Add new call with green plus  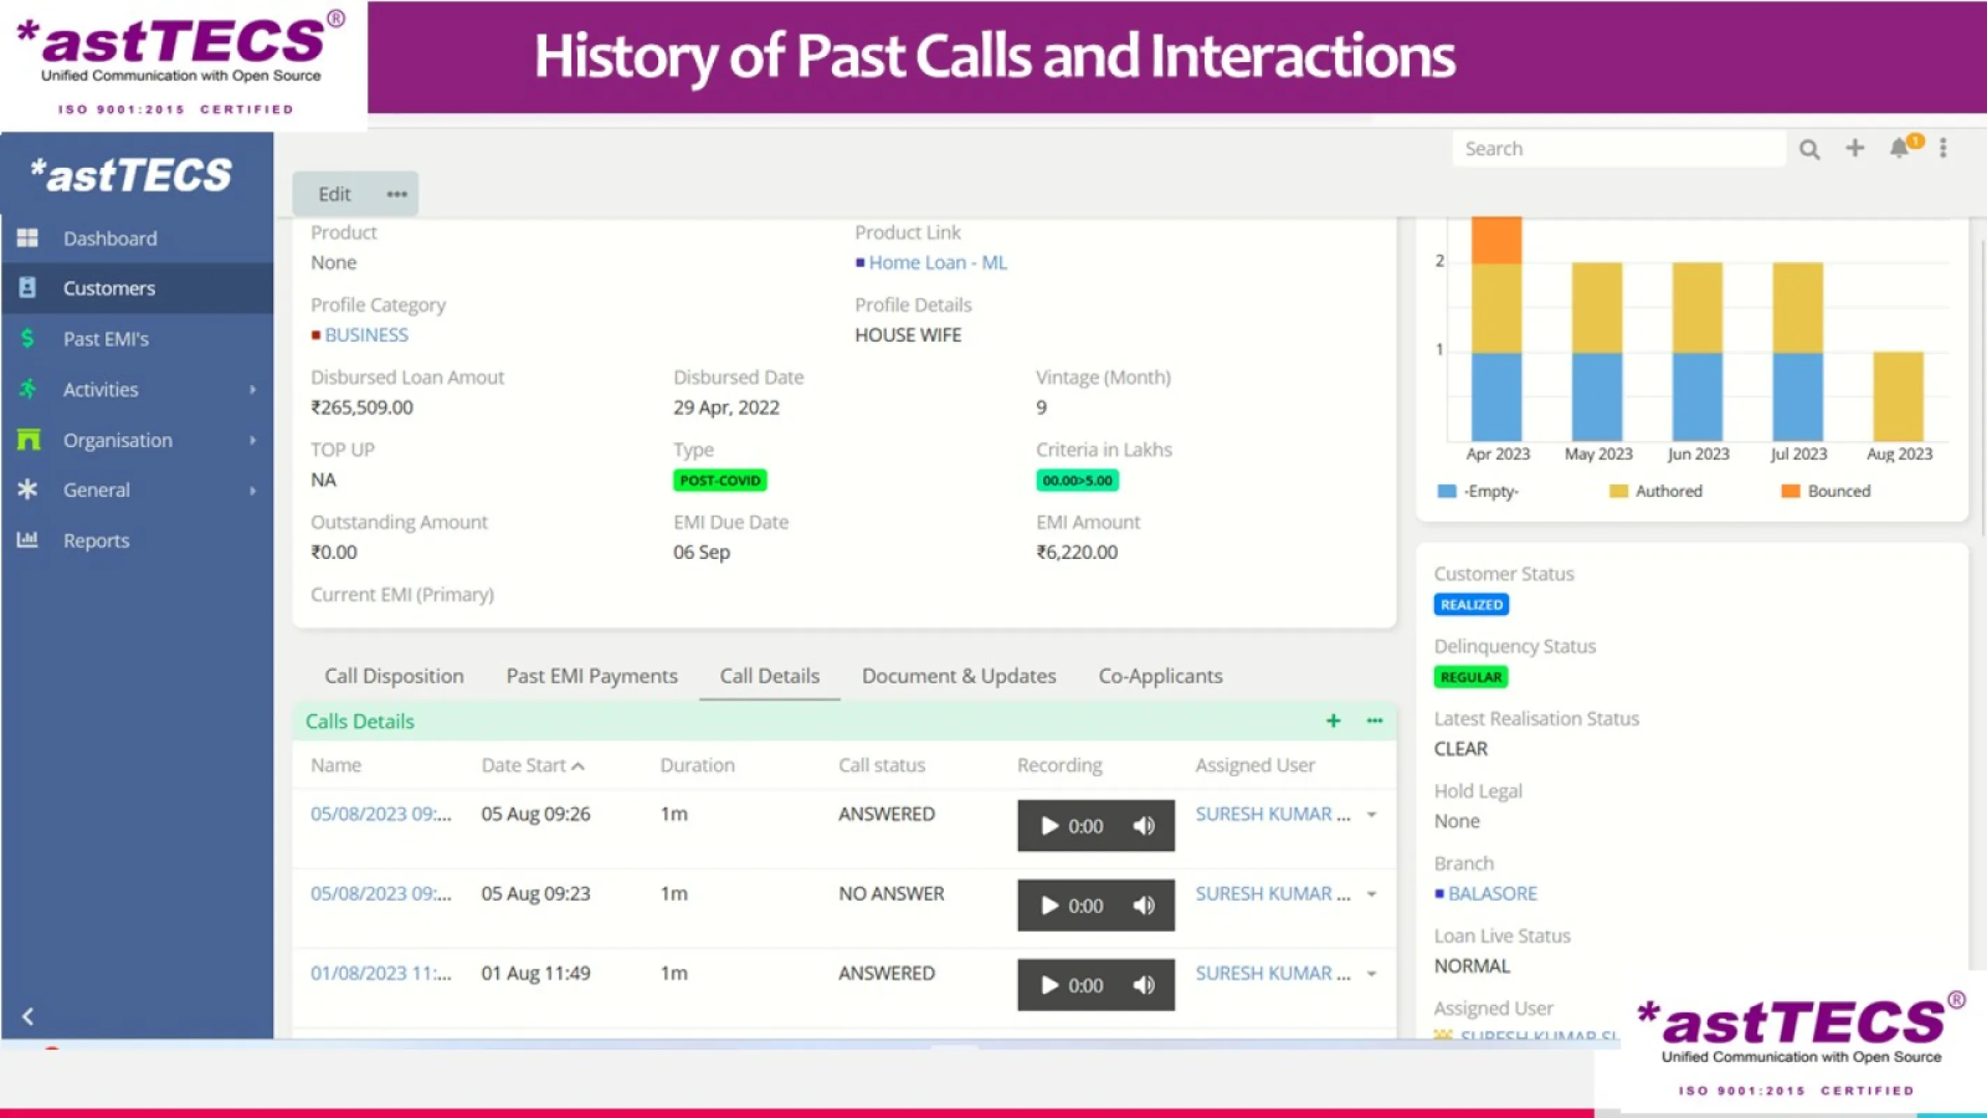(x=1333, y=720)
